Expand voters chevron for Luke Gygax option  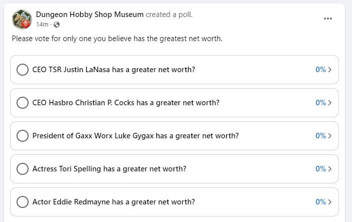tap(330, 136)
